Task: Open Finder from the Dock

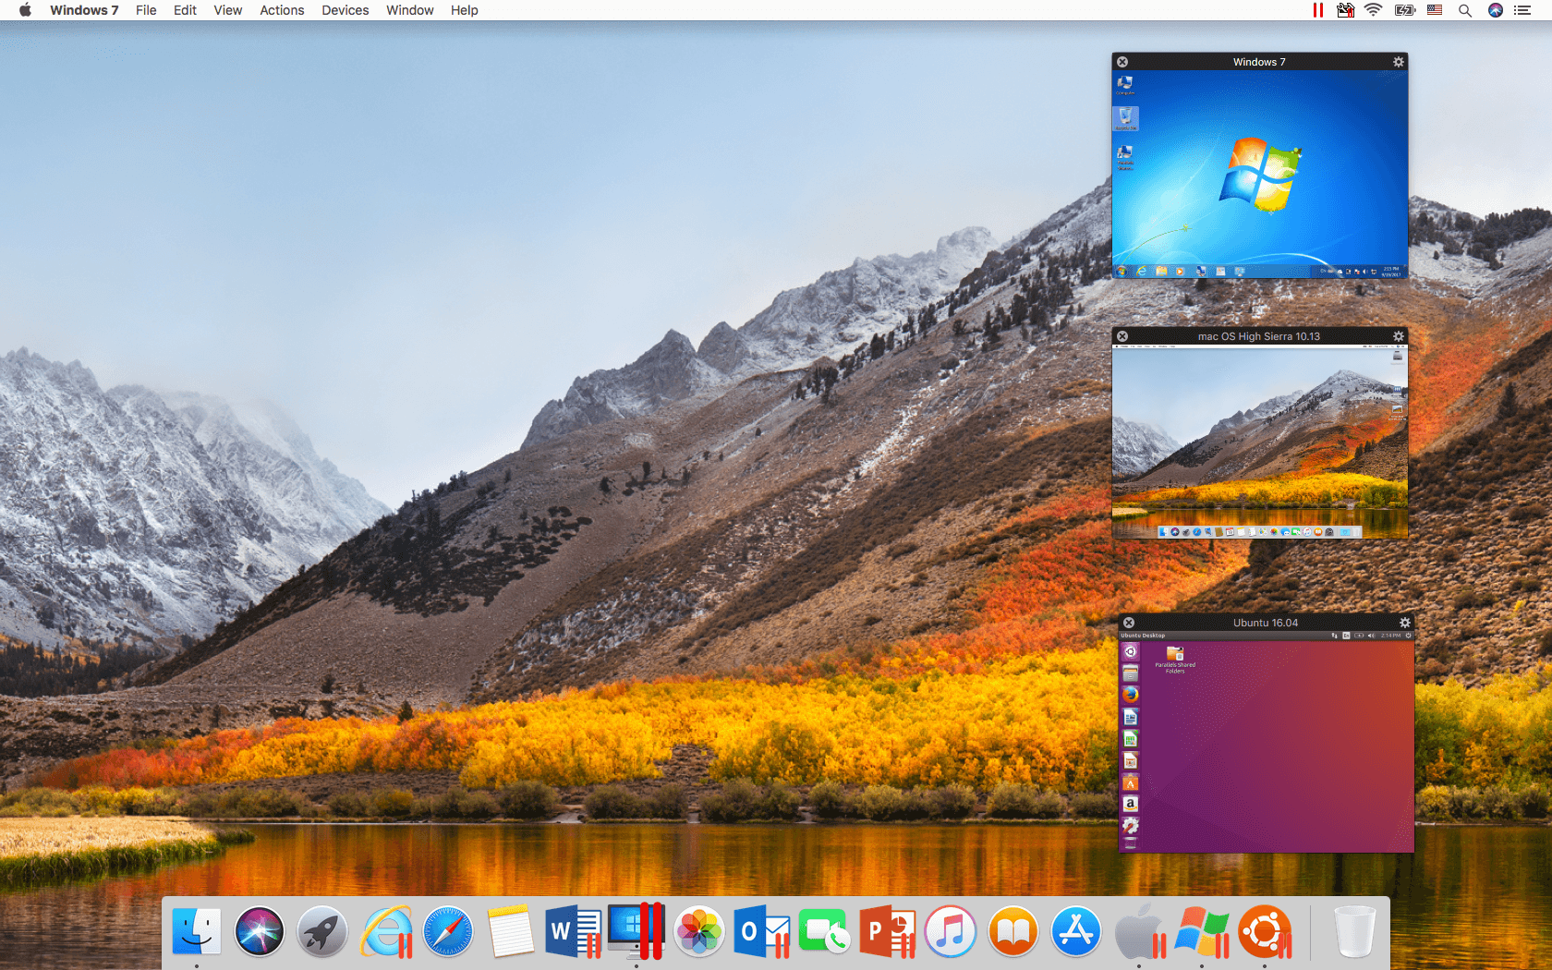Action: coord(197,931)
